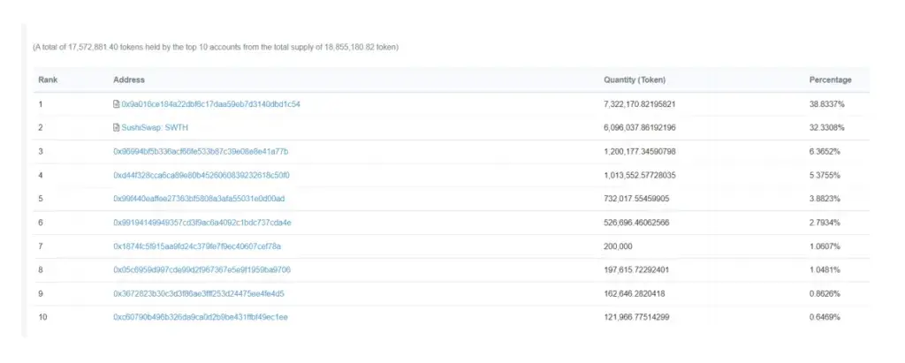Open the rank 7 address starting 0x1874
This screenshot has height=363, width=905.
[x=197, y=246]
